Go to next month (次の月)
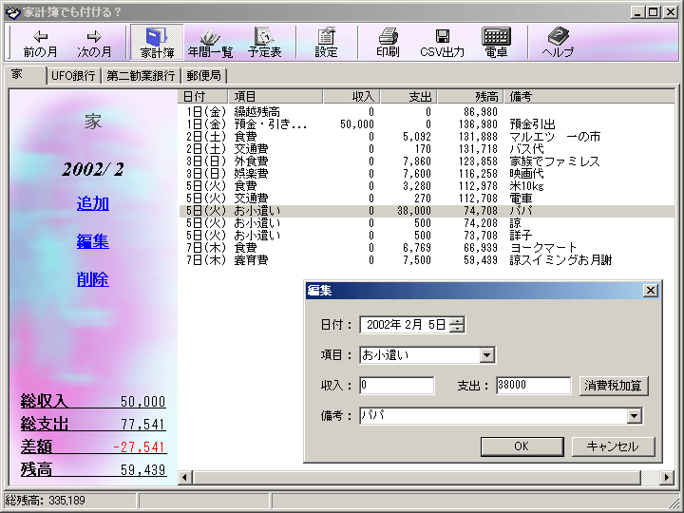The height and width of the screenshot is (513, 684). (94, 43)
